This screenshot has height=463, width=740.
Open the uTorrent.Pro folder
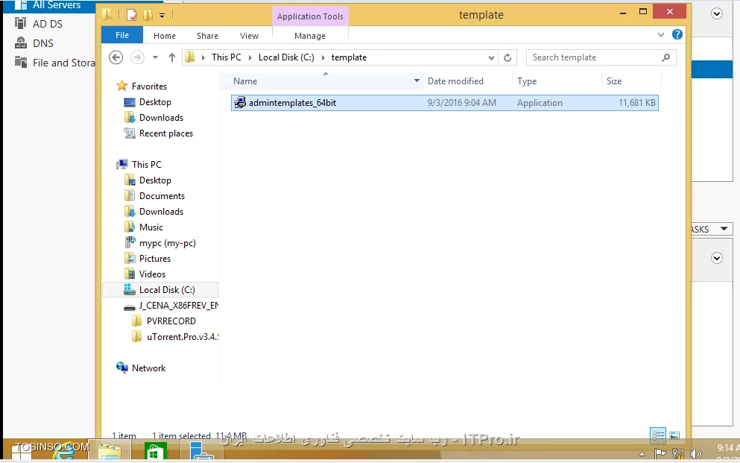point(182,337)
